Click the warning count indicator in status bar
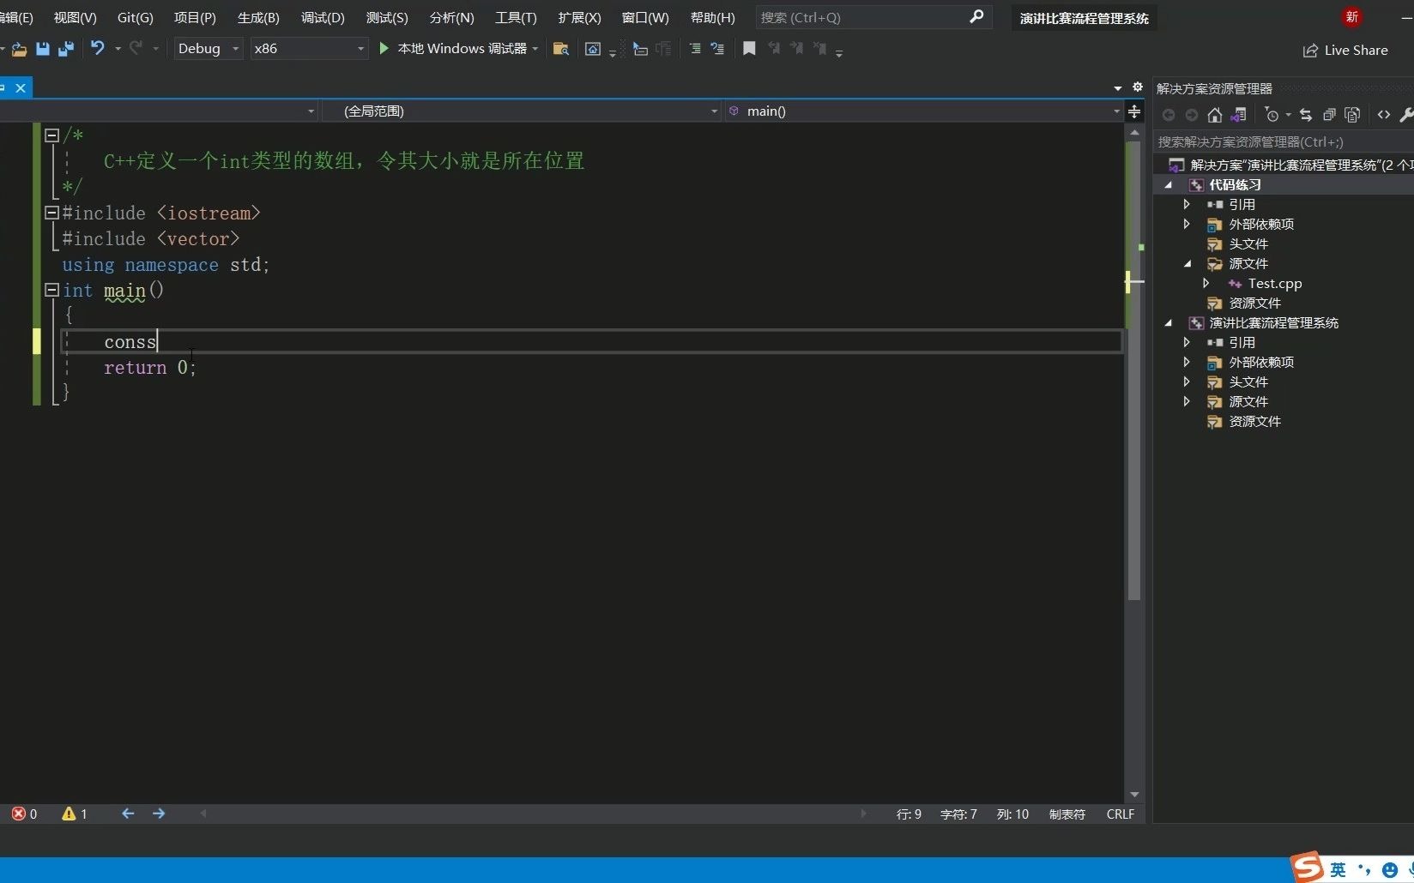The image size is (1414, 883). tap(75, 814)
